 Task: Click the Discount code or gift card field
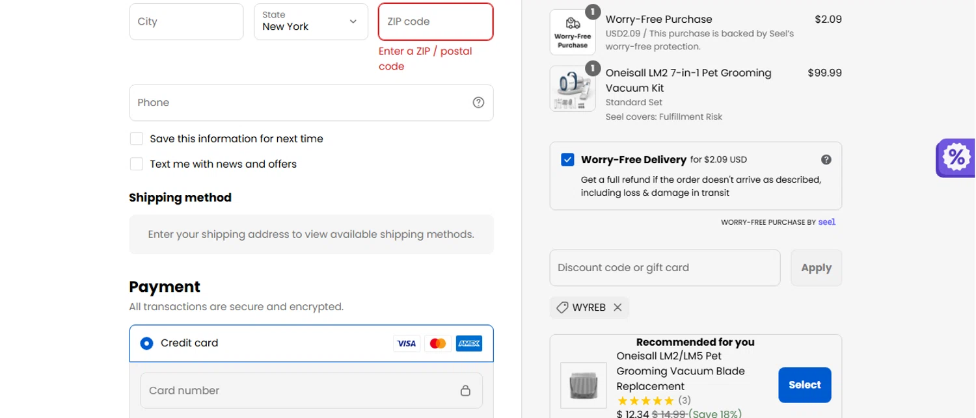click(x=665, y=268)
